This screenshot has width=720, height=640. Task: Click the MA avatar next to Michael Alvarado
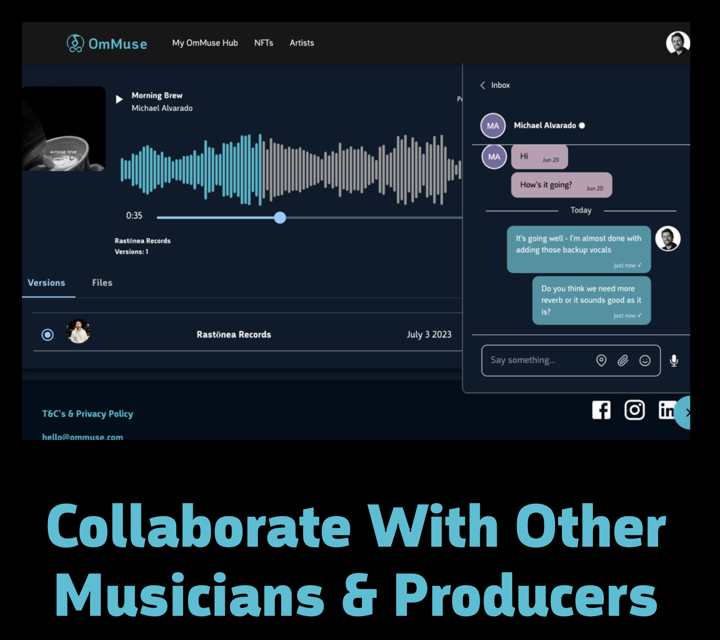pos(493,126)
